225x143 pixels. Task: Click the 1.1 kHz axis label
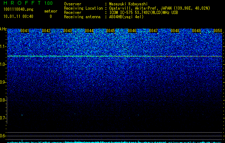3,46
